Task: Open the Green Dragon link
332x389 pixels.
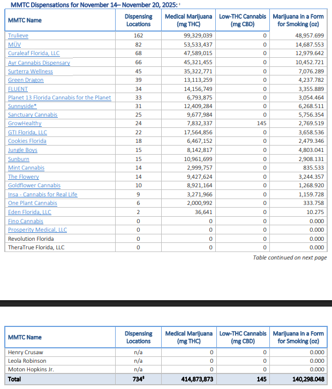Action: [26, 80]
